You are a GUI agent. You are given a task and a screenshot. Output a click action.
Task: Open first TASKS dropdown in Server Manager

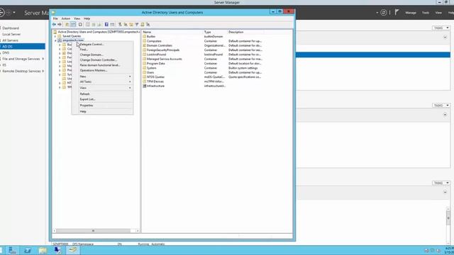(441, 28)
